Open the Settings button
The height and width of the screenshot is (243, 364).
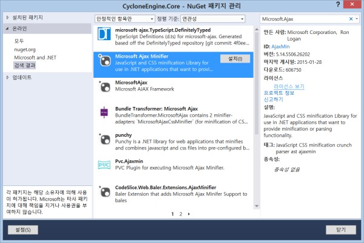click(x=23, y=230)
